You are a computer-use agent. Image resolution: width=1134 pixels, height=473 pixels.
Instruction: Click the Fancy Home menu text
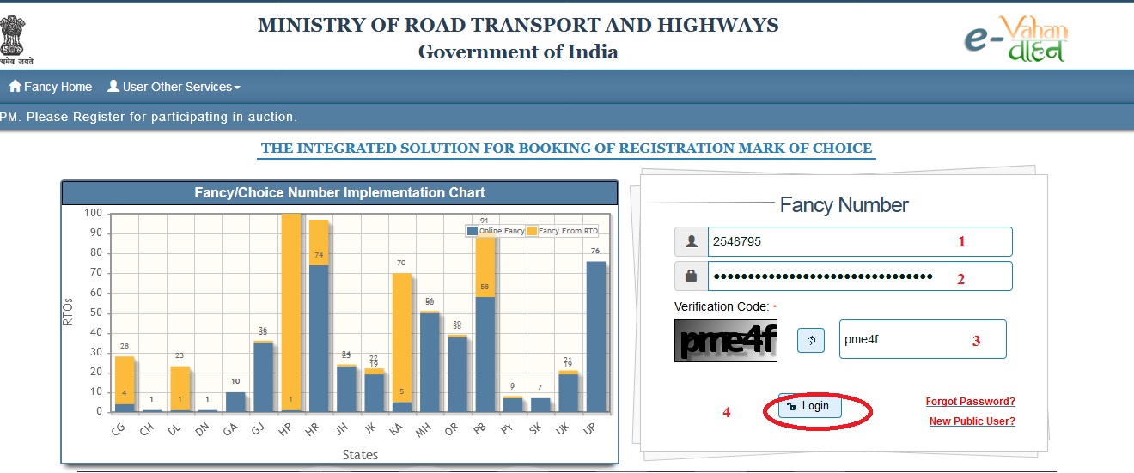pos(58,87)
